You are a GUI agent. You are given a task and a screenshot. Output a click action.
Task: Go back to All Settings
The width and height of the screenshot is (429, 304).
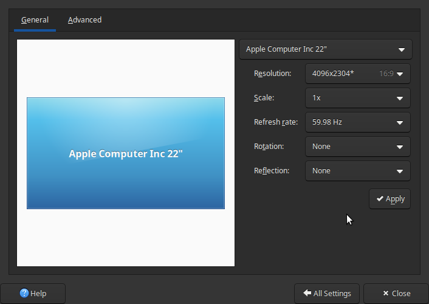327,293
